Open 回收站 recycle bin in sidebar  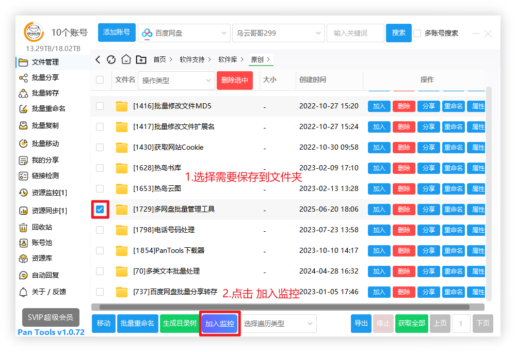coord(41,227)
